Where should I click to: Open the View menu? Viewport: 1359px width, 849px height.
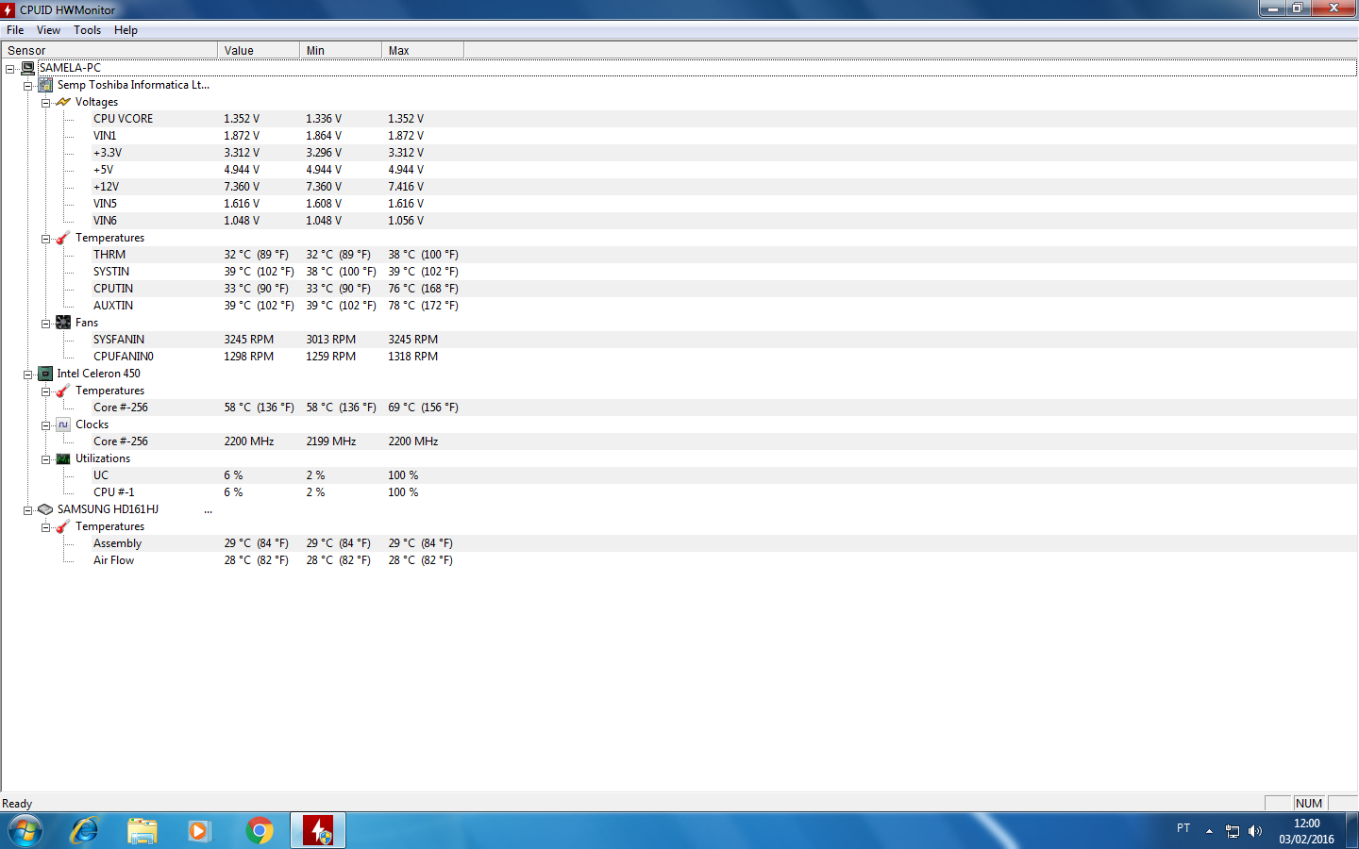(48, 30)
